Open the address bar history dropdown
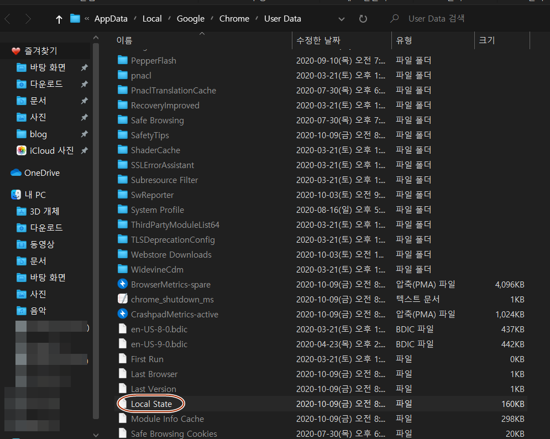 (341, 19)
